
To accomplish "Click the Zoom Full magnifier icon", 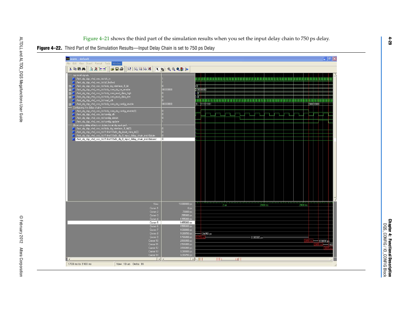I will pyautogui.click(x=178, y=69).
